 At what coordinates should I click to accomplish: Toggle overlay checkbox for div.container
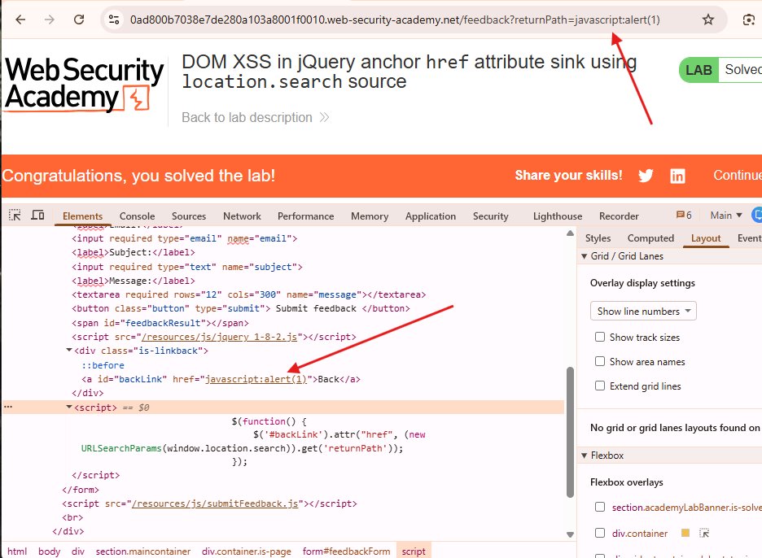pyautogui.click(x=600, y=533)
